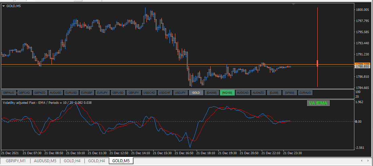373x166 pixels.
Task: Click the EURUSD symbol button
Action: point(71,93)
